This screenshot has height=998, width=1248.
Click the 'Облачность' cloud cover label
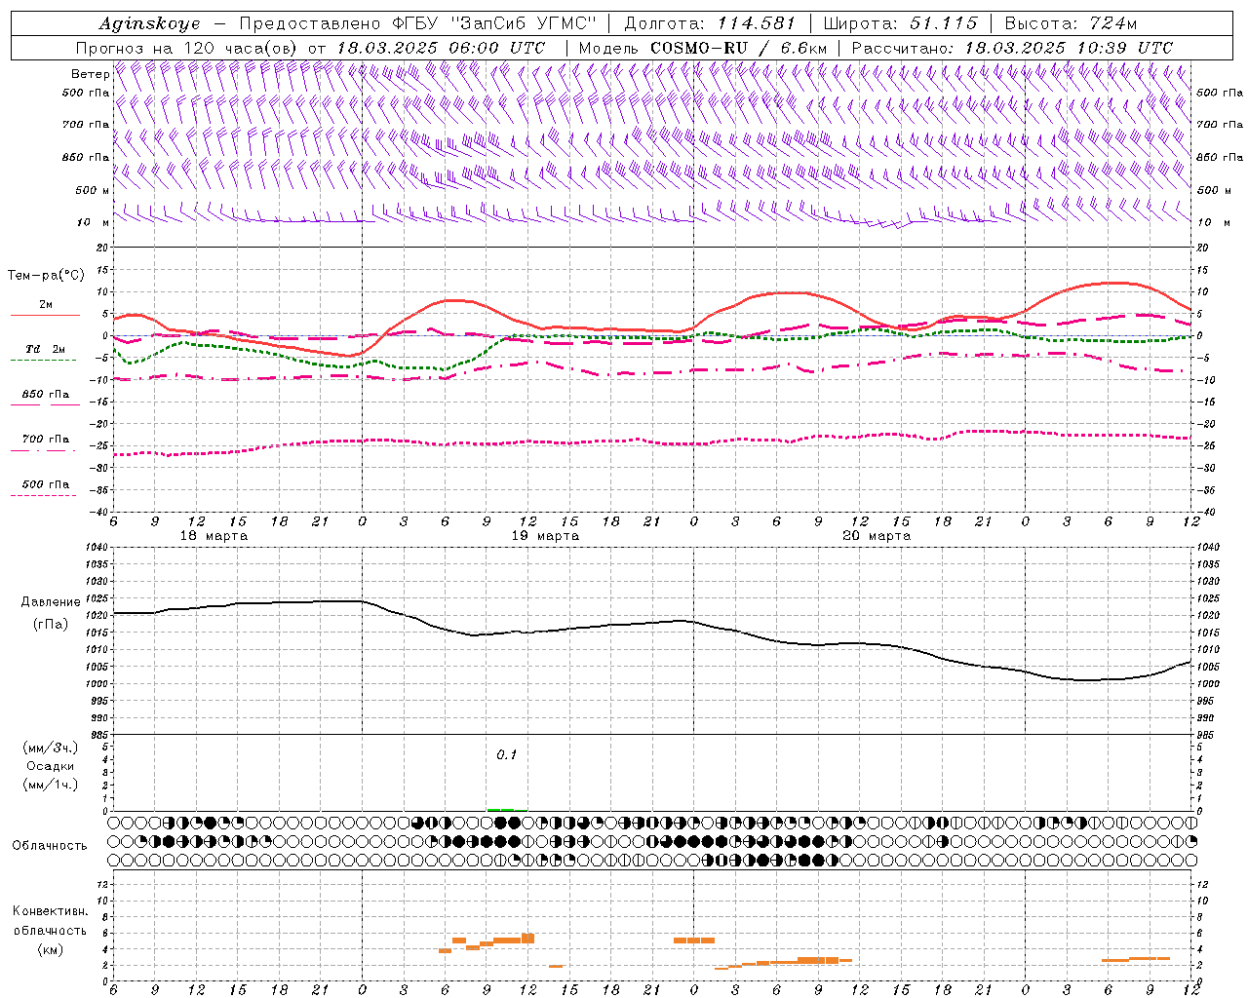tap(50, 845)
